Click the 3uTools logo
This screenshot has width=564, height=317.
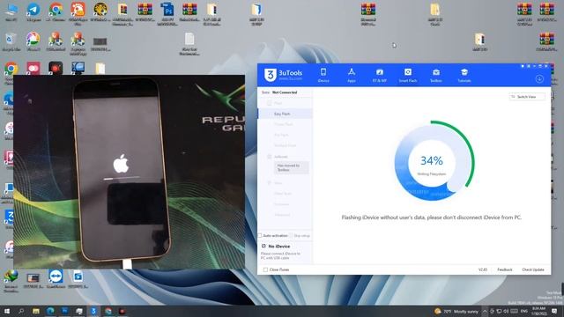pyautogui.click(x=284, y=75)
